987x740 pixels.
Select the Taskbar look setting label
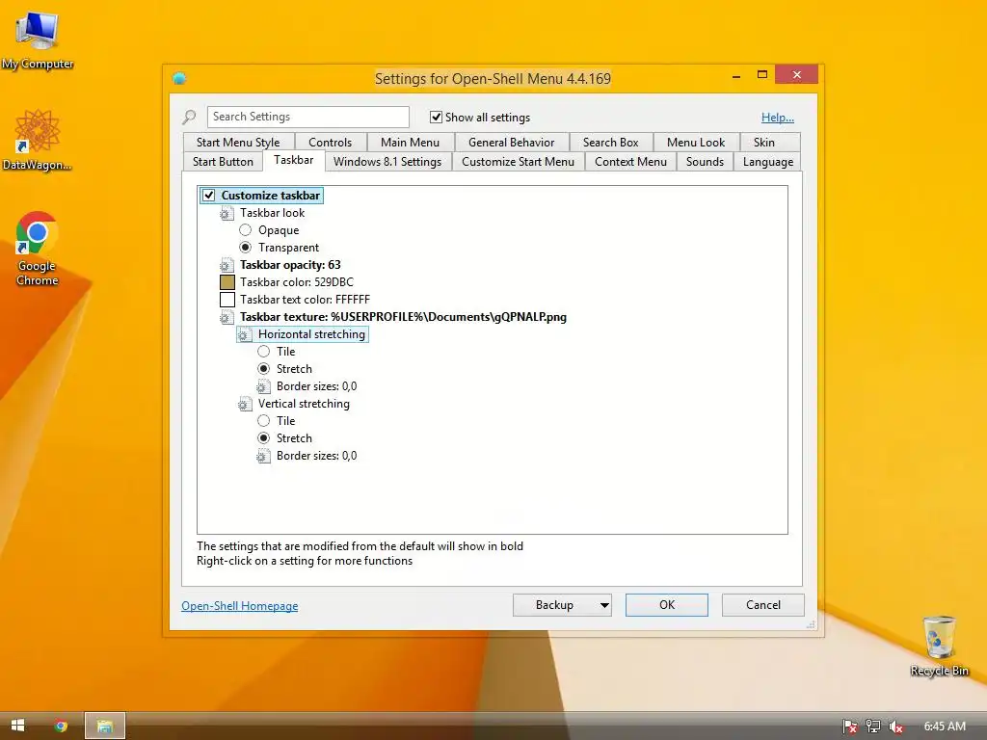(x=272, y=213)
